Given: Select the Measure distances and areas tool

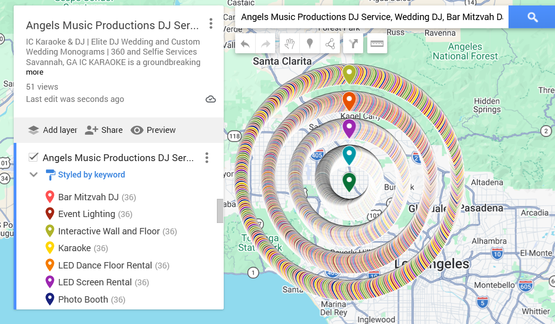Looking at the screenshot, I should click(x=377, y=43).
